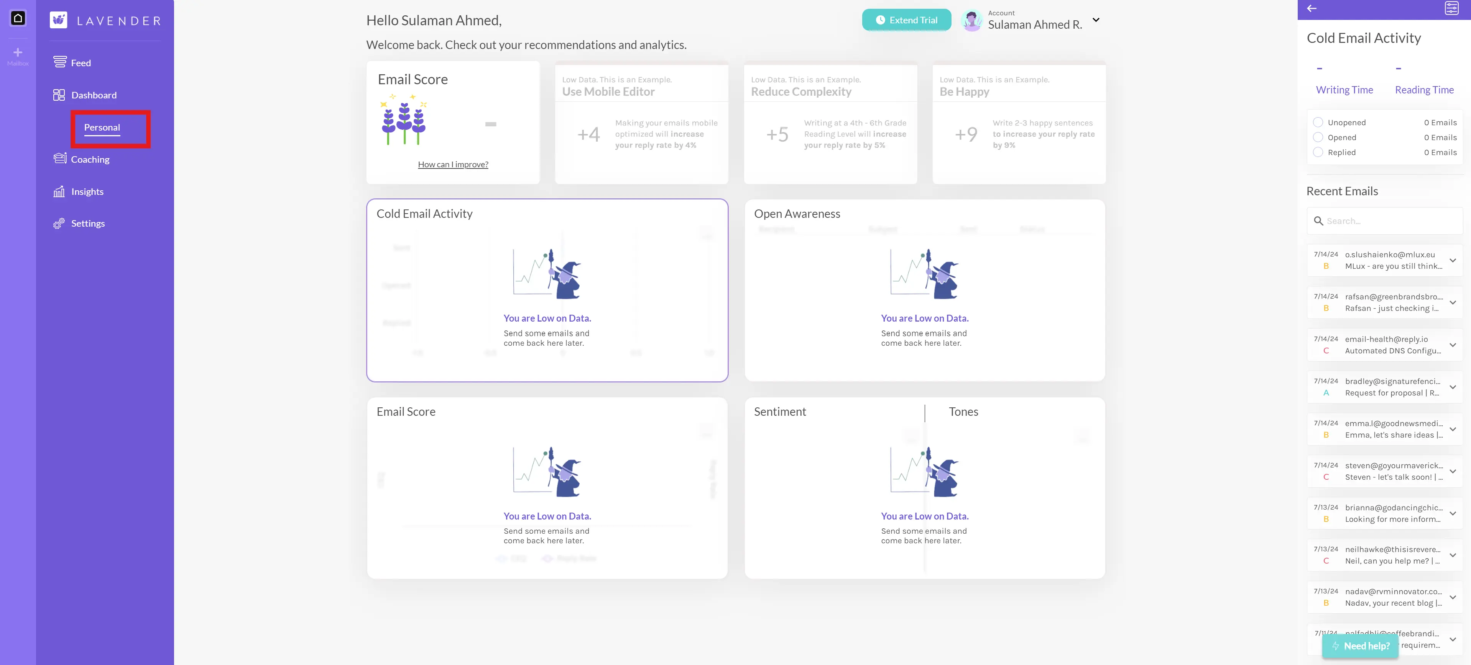Click the How can I improve link
This screenshot has height=665, width=1471.
[x=453, y=164]
